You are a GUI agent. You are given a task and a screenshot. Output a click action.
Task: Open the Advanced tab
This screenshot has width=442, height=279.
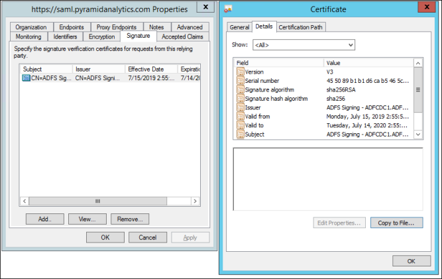[x=190, y=27]
